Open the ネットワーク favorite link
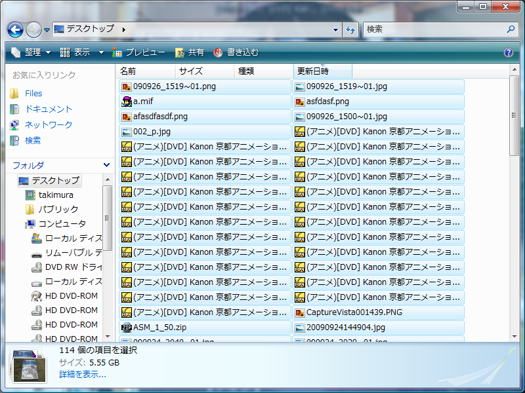This screenshot has height=393, width=525. click(49, 125)
